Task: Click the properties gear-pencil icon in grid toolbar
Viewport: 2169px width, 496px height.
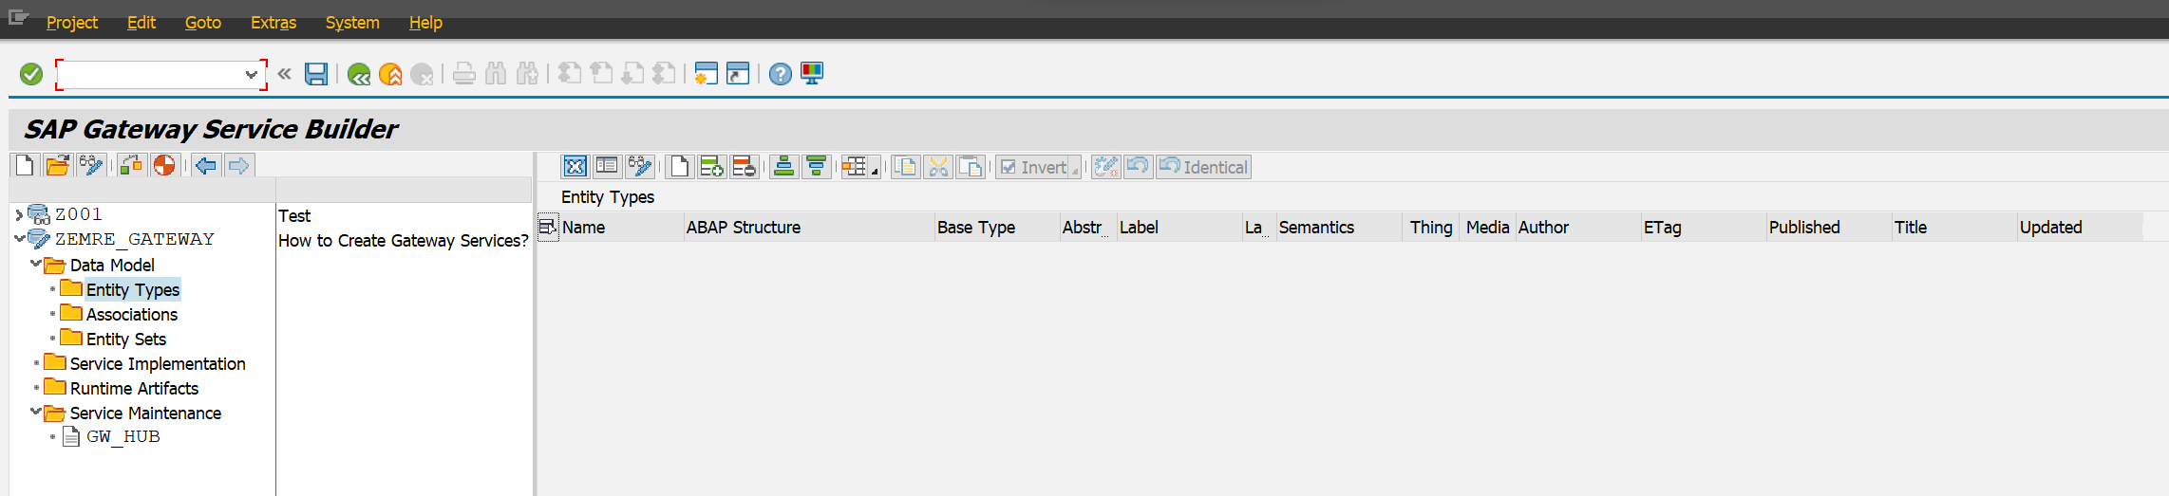Action: tap(1105, 167)
